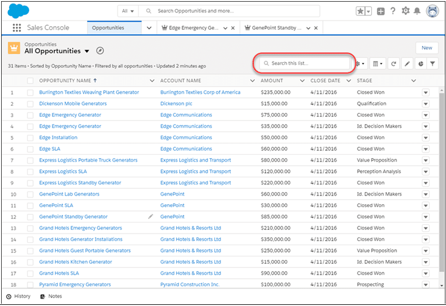Viewport: 446px width, 306px height.
Task: Open row actions for Burlington Textiles opportunity
Action: tap(425, 92)
